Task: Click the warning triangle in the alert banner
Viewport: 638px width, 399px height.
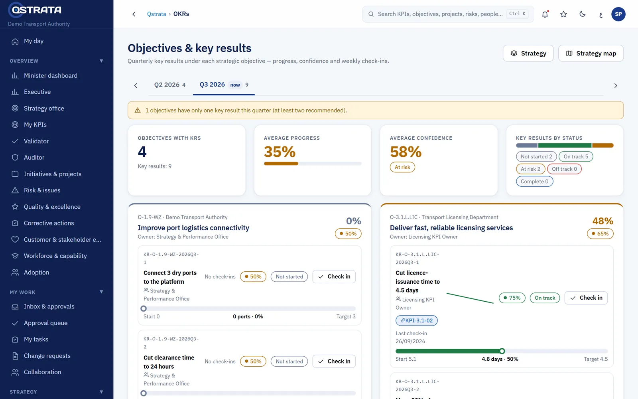Action: point(138,110)
